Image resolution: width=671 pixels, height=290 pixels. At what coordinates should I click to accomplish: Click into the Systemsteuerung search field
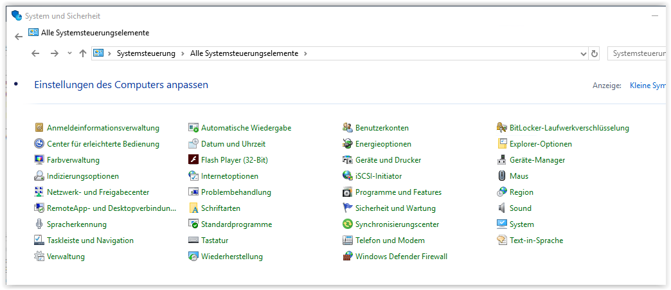tap(638, 54)
